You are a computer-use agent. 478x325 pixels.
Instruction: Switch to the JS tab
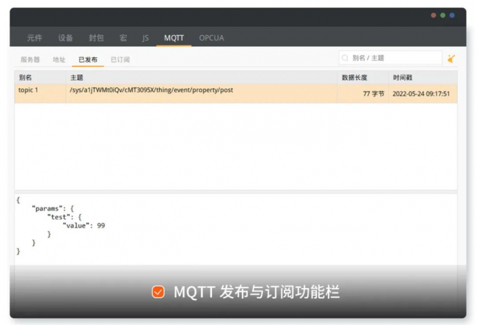pos(145,38)
